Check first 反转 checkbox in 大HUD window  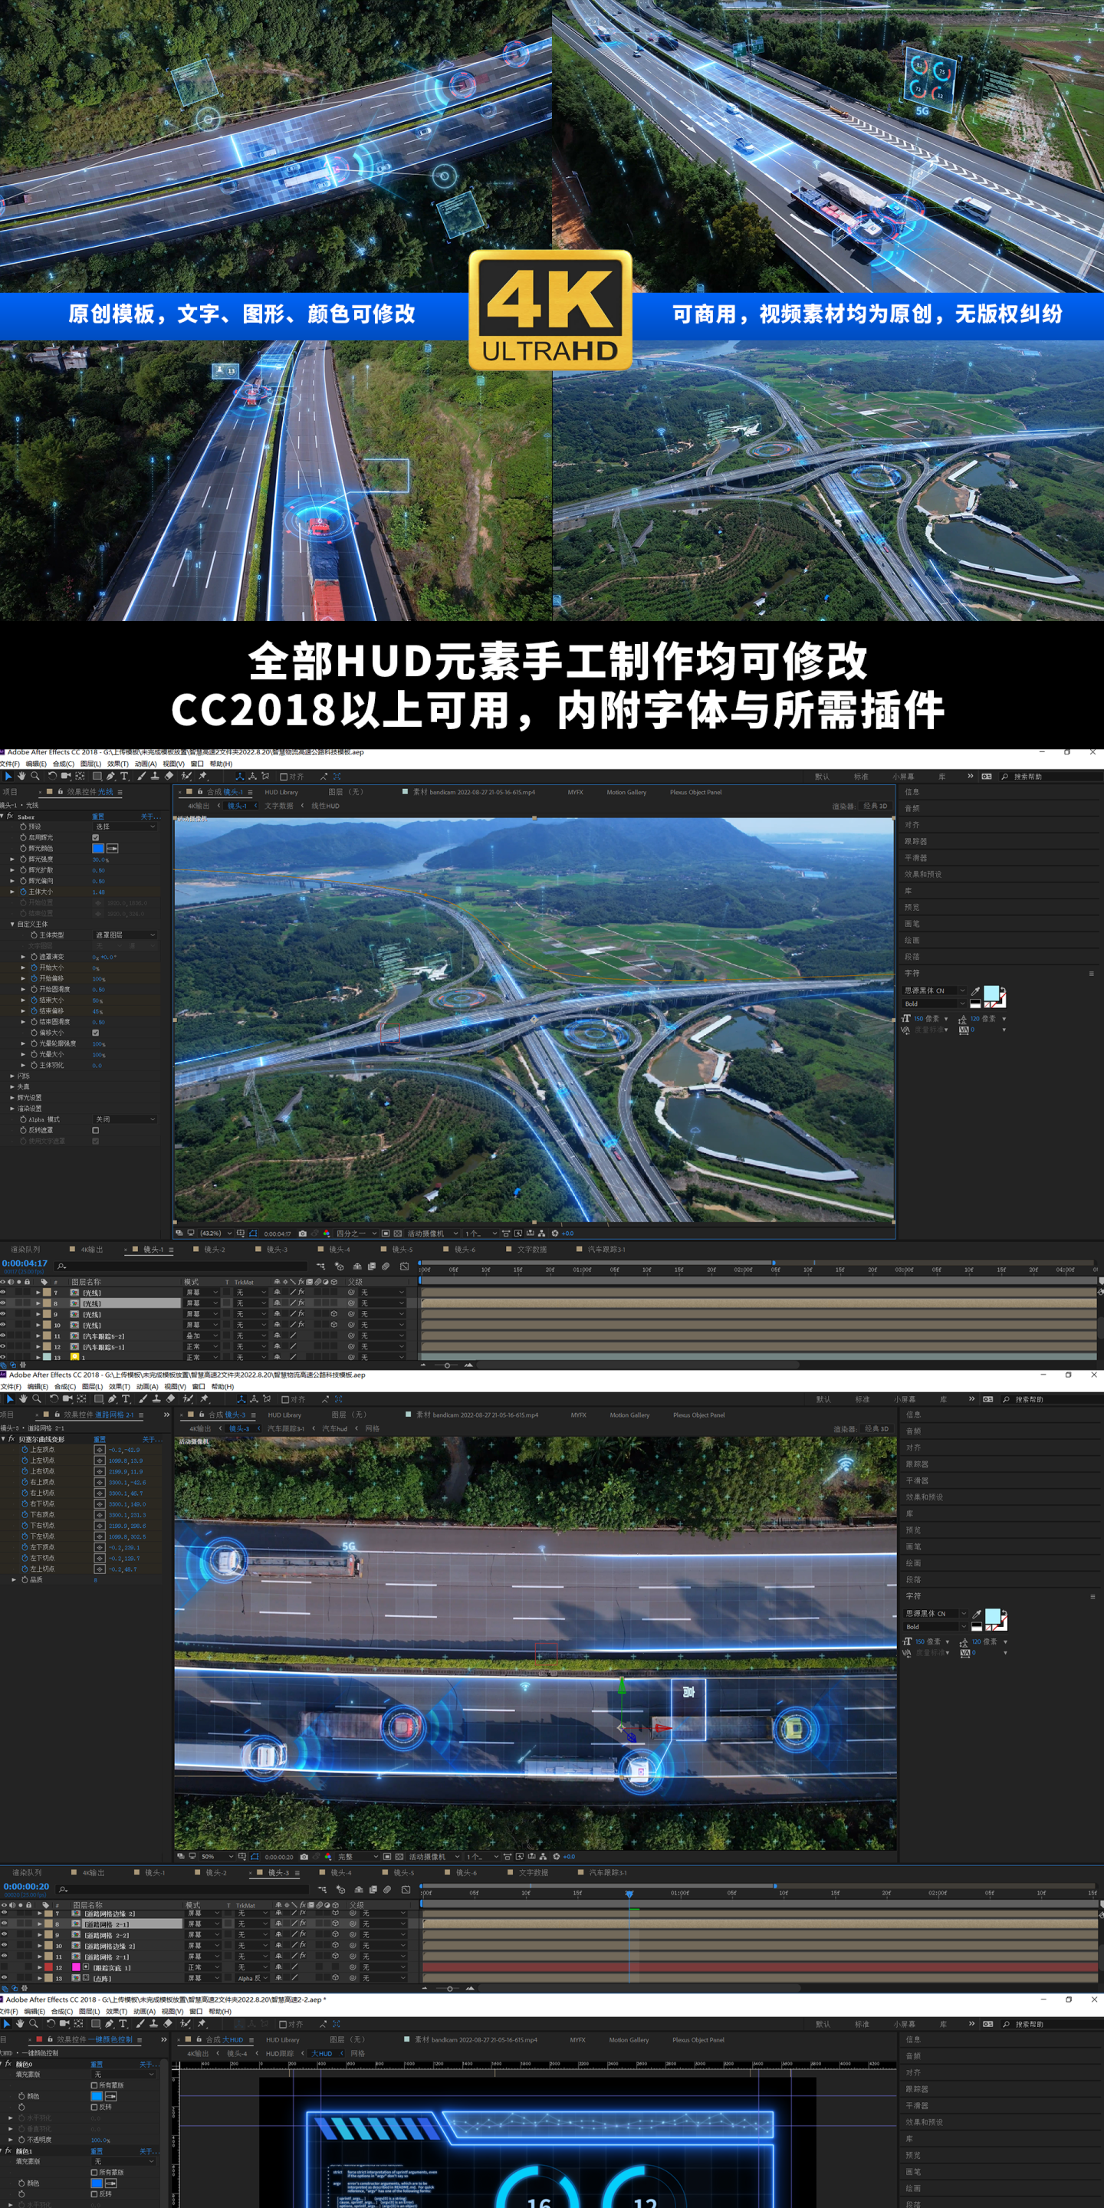point(94,2108)
